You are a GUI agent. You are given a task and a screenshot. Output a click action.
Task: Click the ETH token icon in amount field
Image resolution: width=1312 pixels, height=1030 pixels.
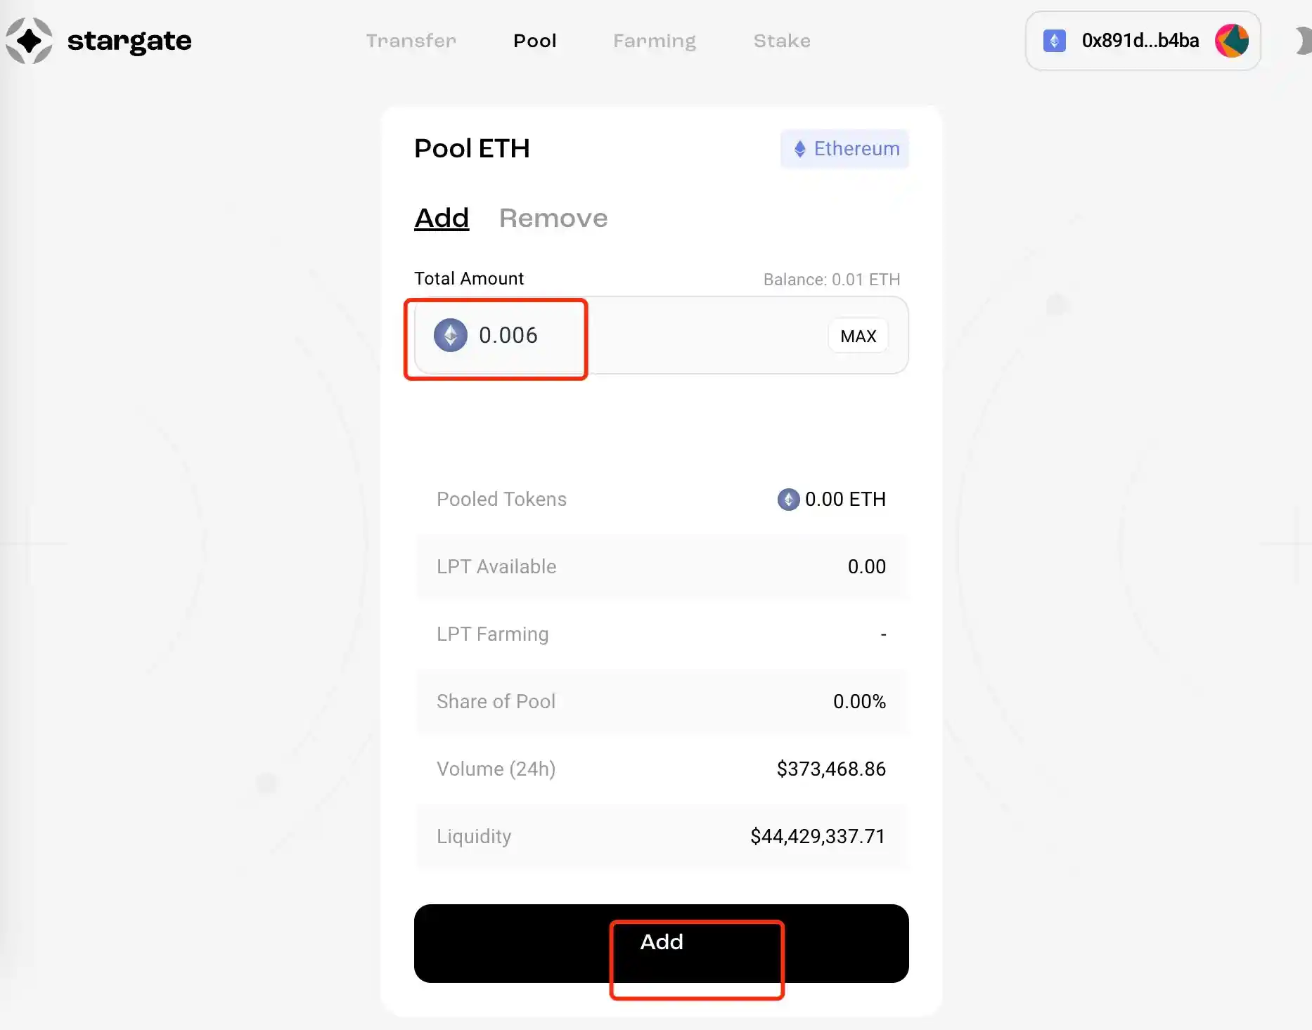(x=451, y=335)
